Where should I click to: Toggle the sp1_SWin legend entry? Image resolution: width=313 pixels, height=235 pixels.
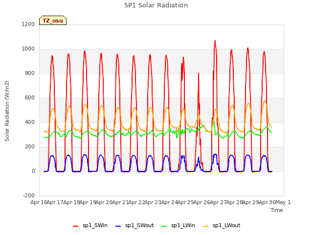(90, 226)
